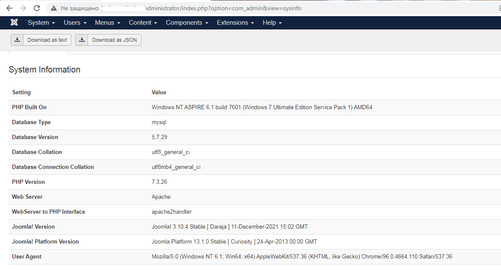Reload the page with refresh icon
This screenshot has height=270, width=501.
point(37,8)
